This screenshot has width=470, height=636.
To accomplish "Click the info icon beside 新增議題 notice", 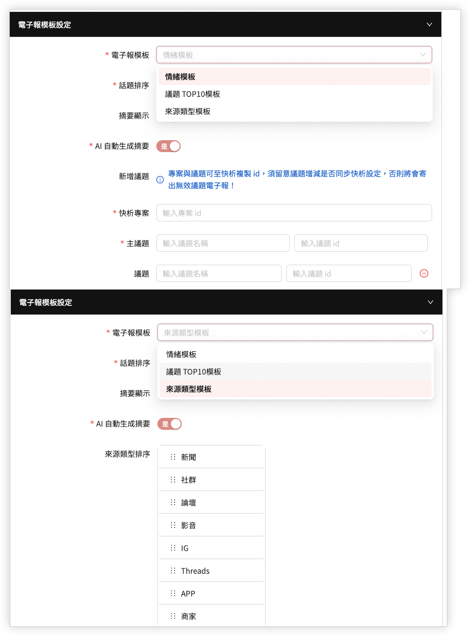I will pyautogui.click(x=160, y=180).
